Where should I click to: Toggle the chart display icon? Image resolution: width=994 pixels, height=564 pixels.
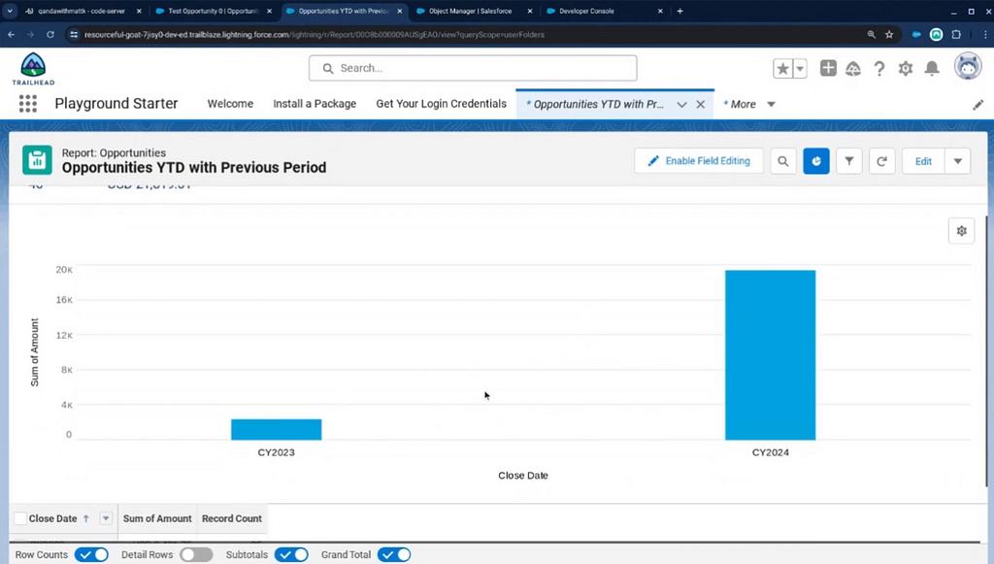[x=816, y=161]
